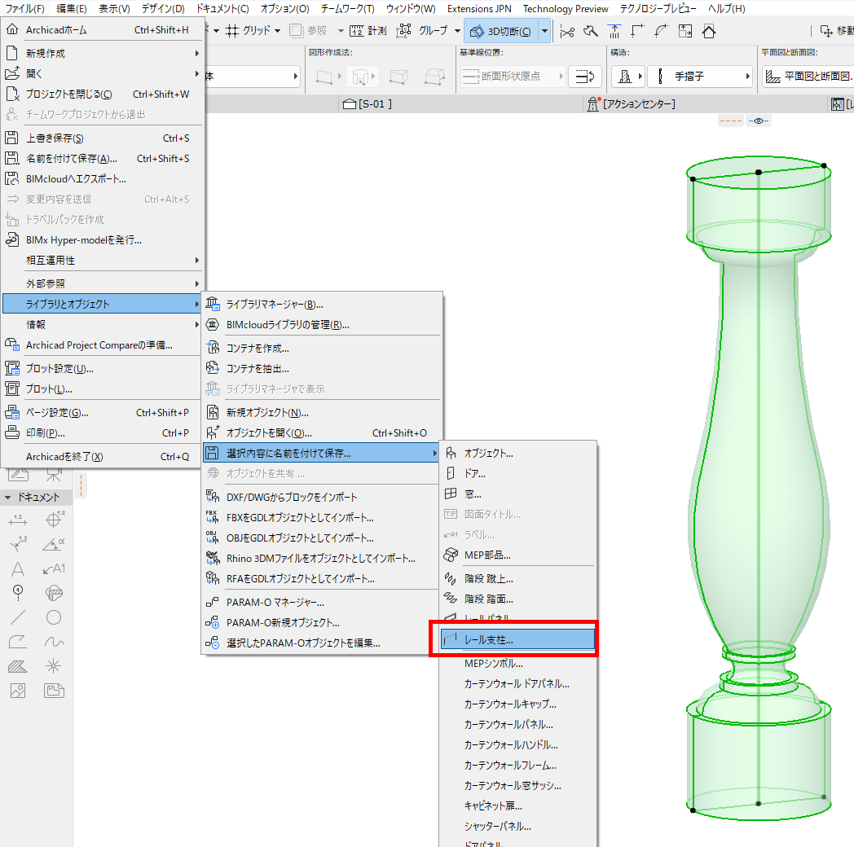The width and height of the screenshot is (854, 847).
Task: Select the Hotspot tool icon
Action: pos(54,666)
